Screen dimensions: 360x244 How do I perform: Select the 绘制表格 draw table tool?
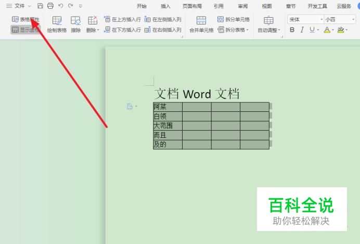(57, 24)
